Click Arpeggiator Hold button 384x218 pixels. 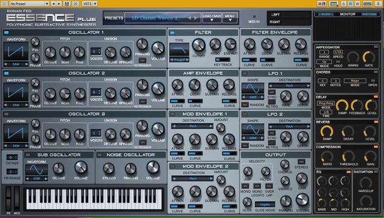point(338,61)
